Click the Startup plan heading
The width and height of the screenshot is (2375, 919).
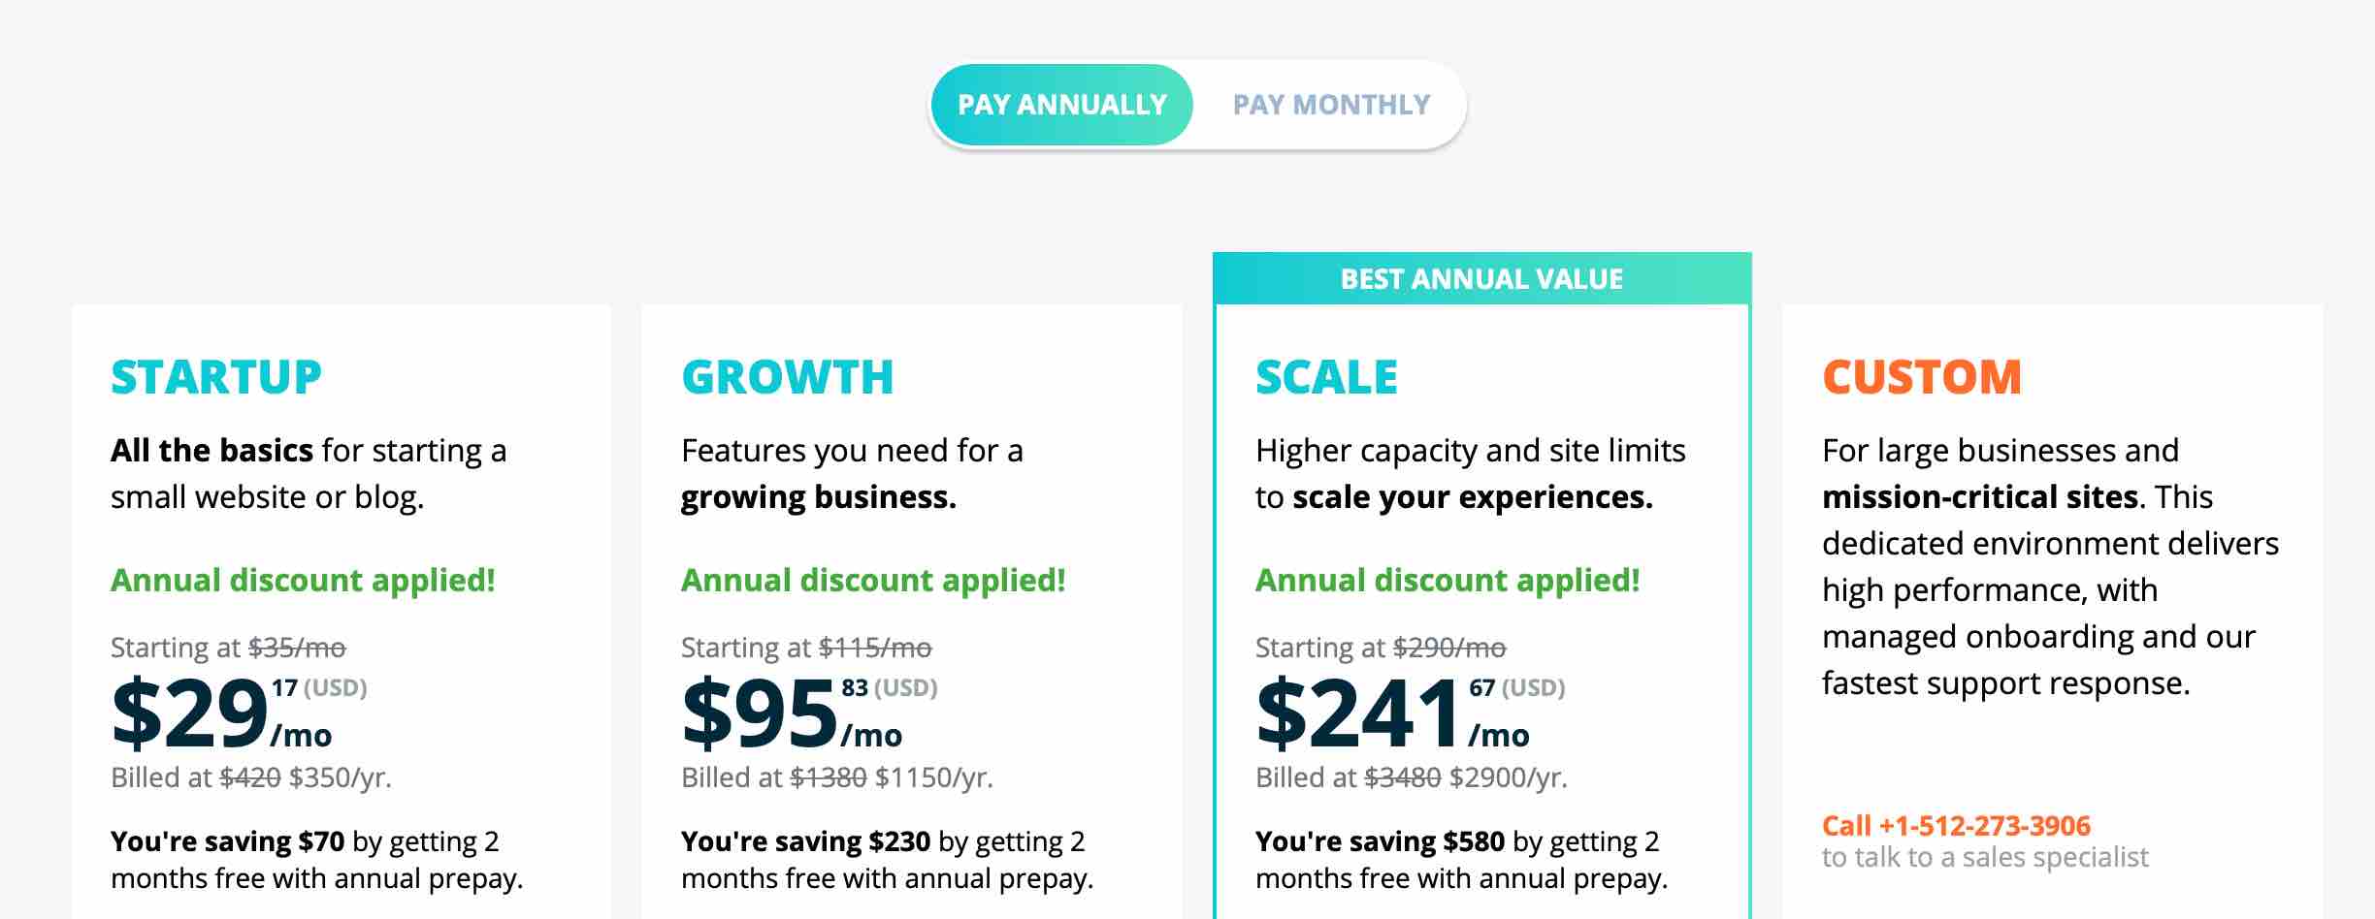(x=216, y=377)
